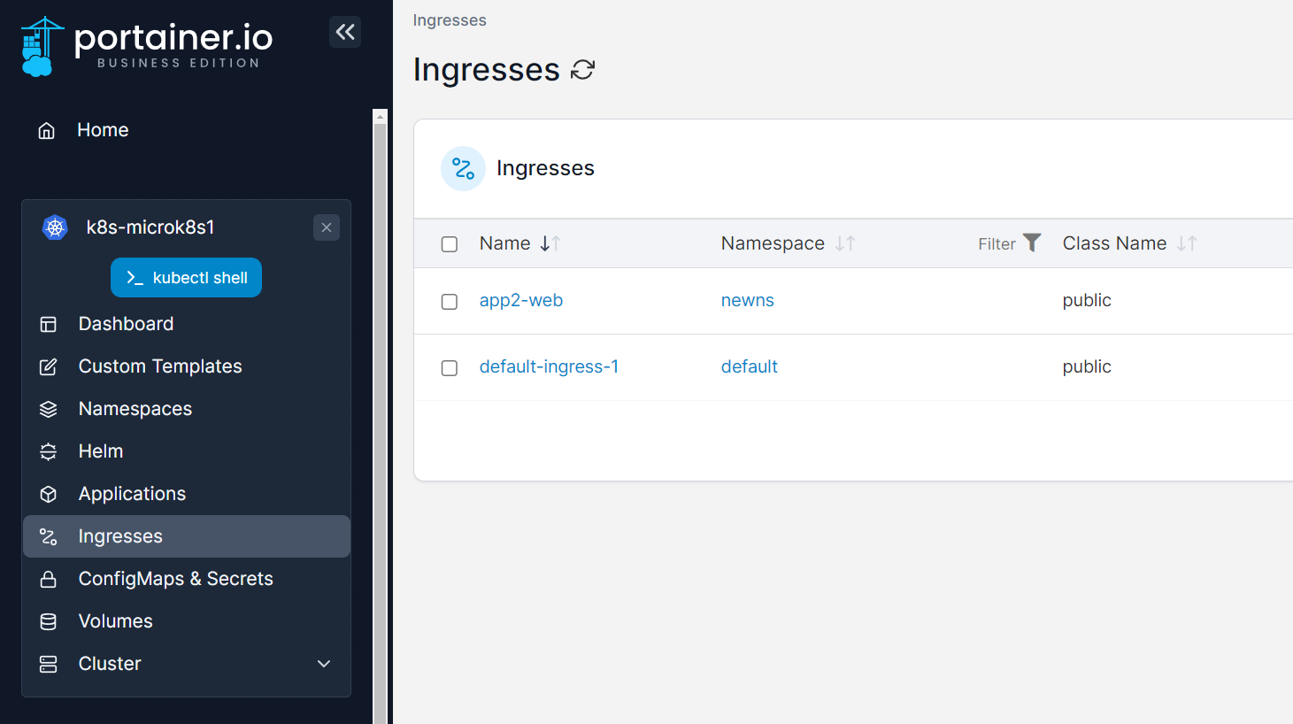This screenshot has height=724, width=1293.
Task: Expand the Cluster menu chevron
Action: coord(324,664)
